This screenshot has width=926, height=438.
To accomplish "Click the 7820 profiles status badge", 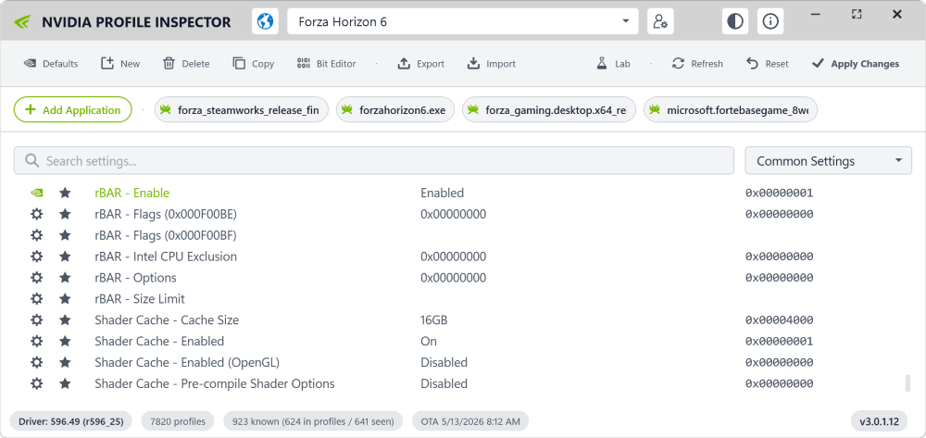I will [x=178, y=421].
